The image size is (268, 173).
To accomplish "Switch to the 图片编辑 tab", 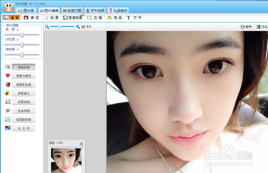I will coord(49,11).
